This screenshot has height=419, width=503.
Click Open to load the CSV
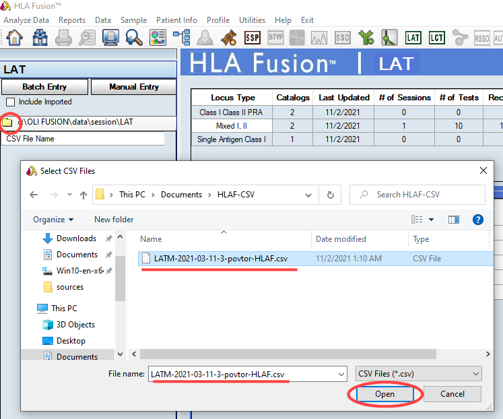click(384, 394)
